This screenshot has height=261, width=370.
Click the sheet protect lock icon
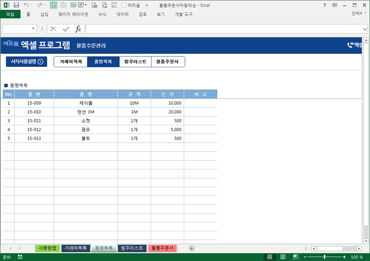114,5
